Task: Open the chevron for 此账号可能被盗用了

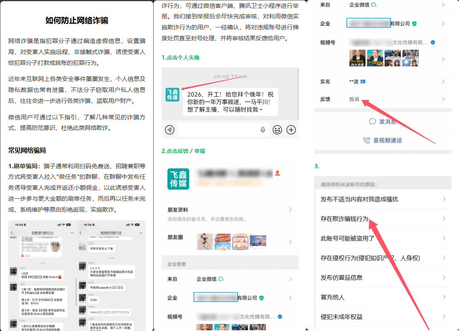Action: (x=444, y=238)
